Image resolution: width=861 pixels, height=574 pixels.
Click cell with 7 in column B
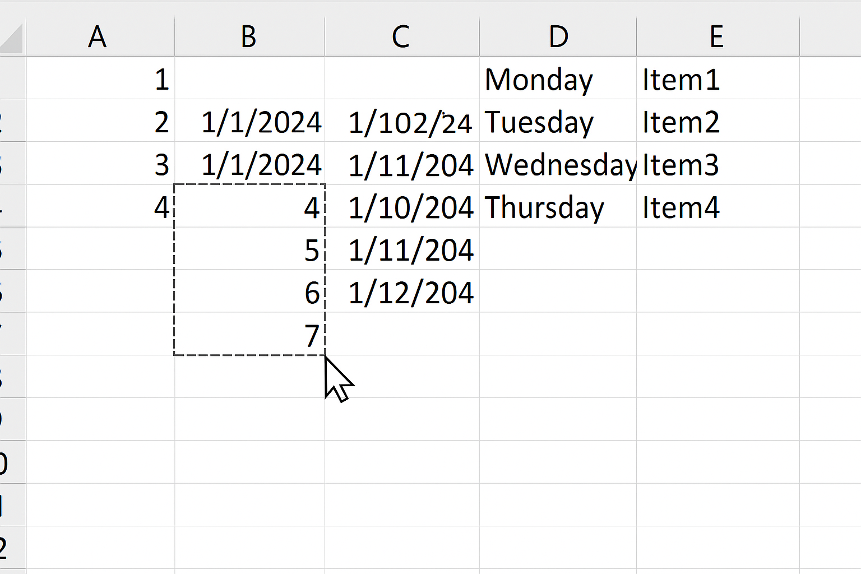coord(249,334)
